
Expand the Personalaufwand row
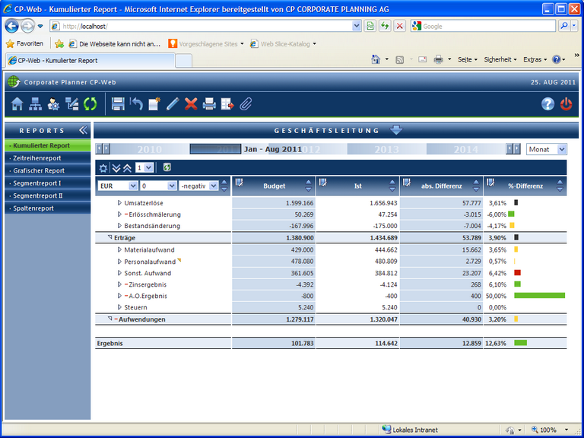(119, 262)
